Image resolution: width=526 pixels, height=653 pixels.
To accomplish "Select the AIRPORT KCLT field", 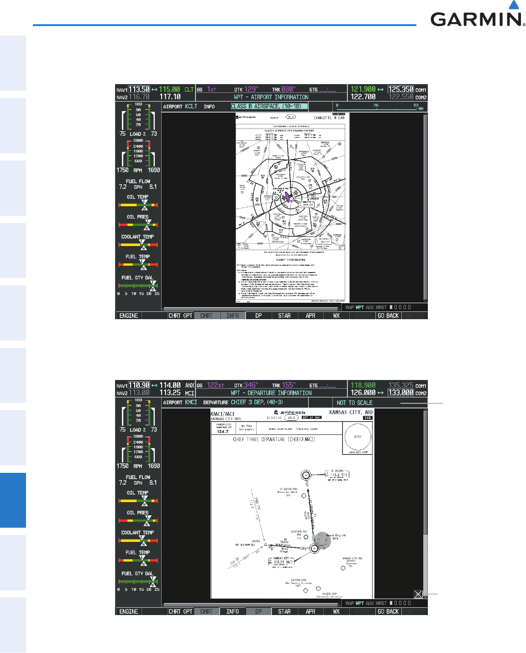I will (180, 107).
